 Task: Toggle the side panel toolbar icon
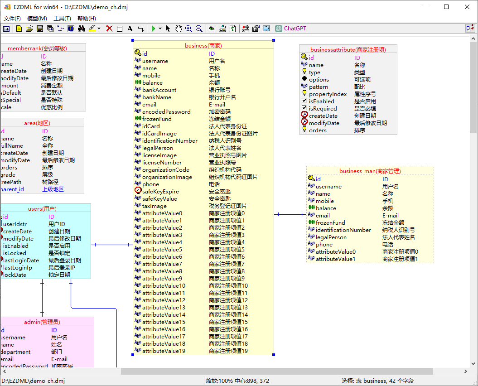(6, 29)
